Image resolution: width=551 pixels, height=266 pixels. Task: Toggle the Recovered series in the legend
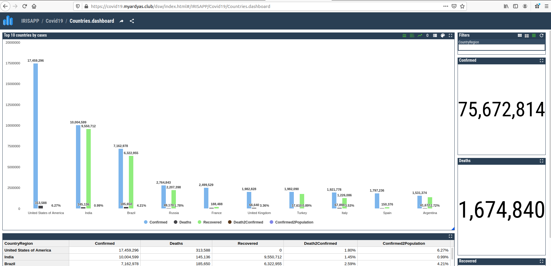[x=209, y=222]
